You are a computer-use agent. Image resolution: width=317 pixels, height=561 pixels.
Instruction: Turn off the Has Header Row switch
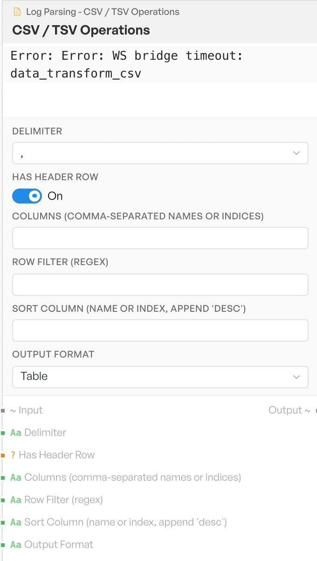[27, 196]
